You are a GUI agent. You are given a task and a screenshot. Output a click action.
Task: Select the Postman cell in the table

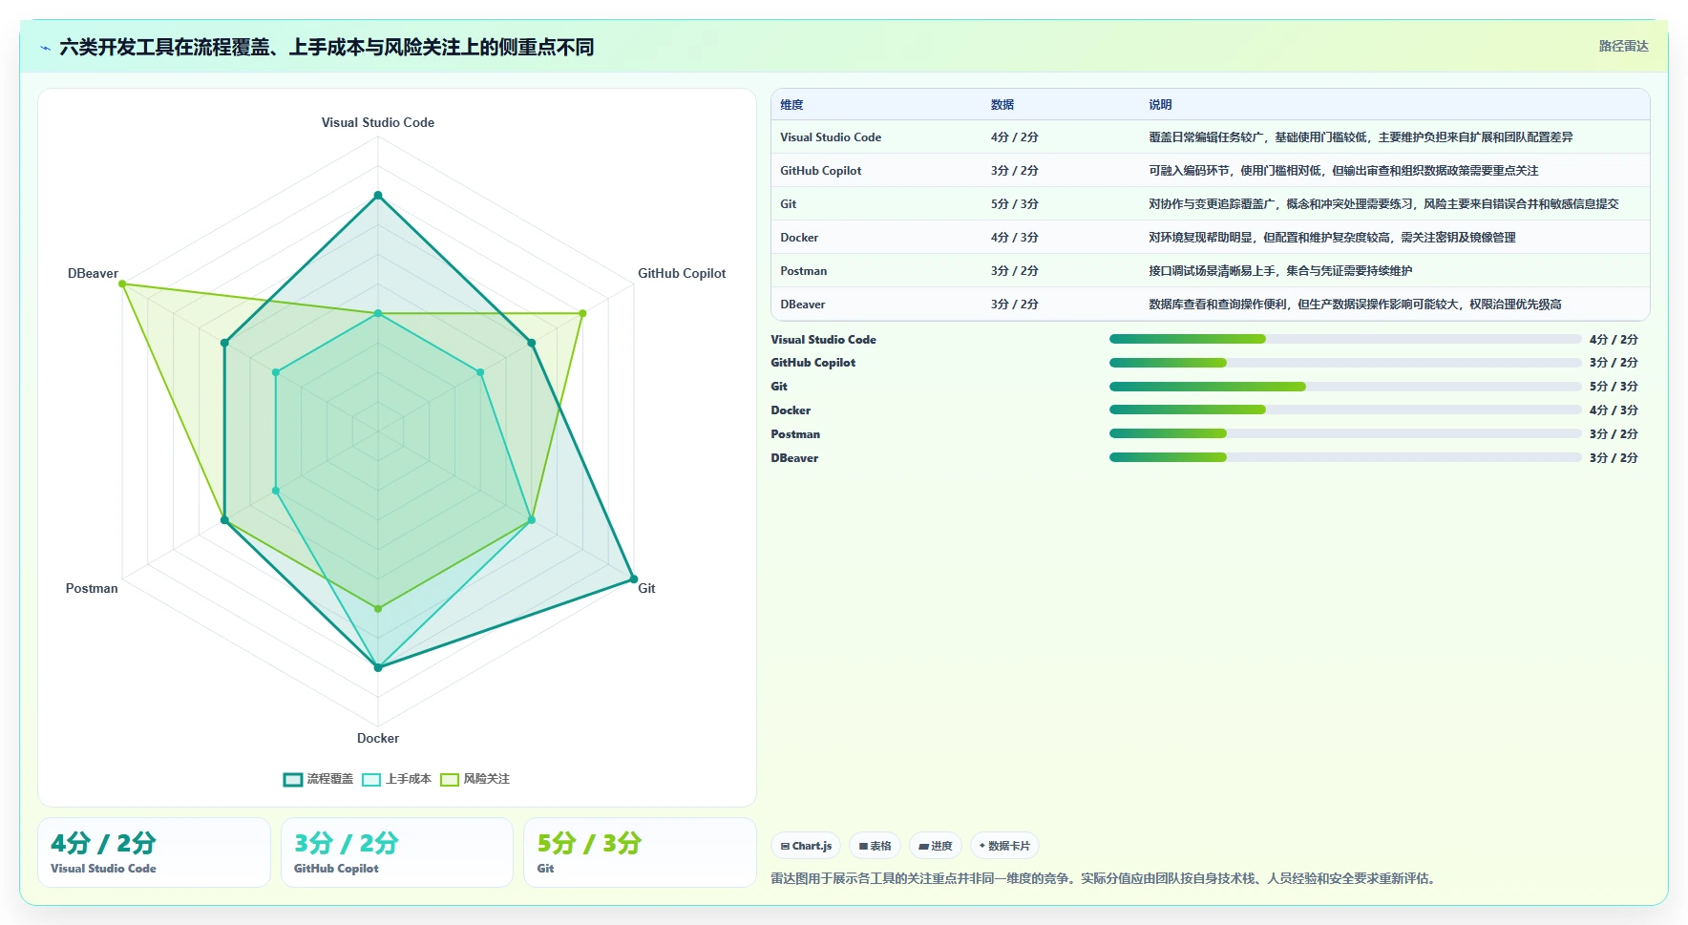(x=804, y=271)
